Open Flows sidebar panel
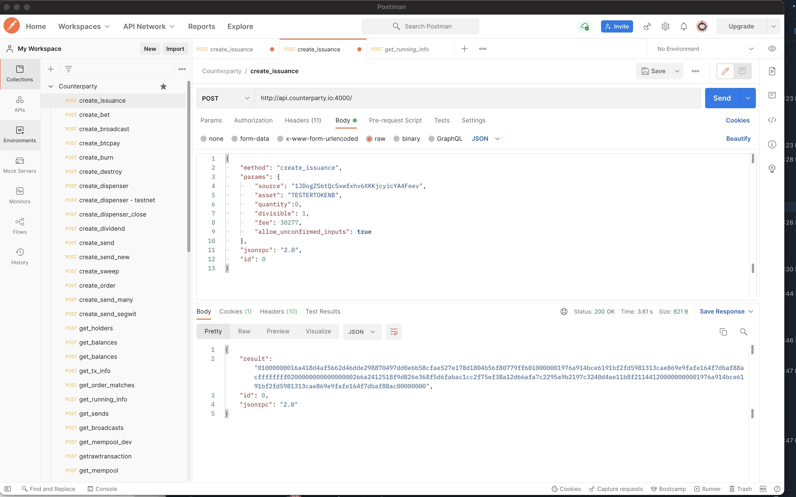Screen dimensions: 796x497 (20, 226)
